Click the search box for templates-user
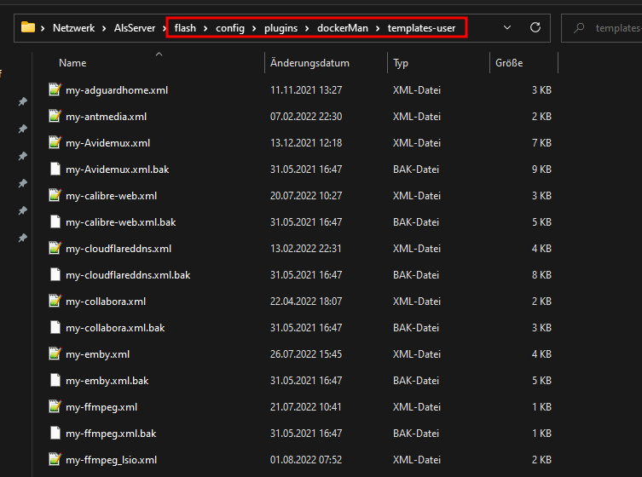Screen dimensions: 642x477 pyautogui.click(x=601, y=28)
